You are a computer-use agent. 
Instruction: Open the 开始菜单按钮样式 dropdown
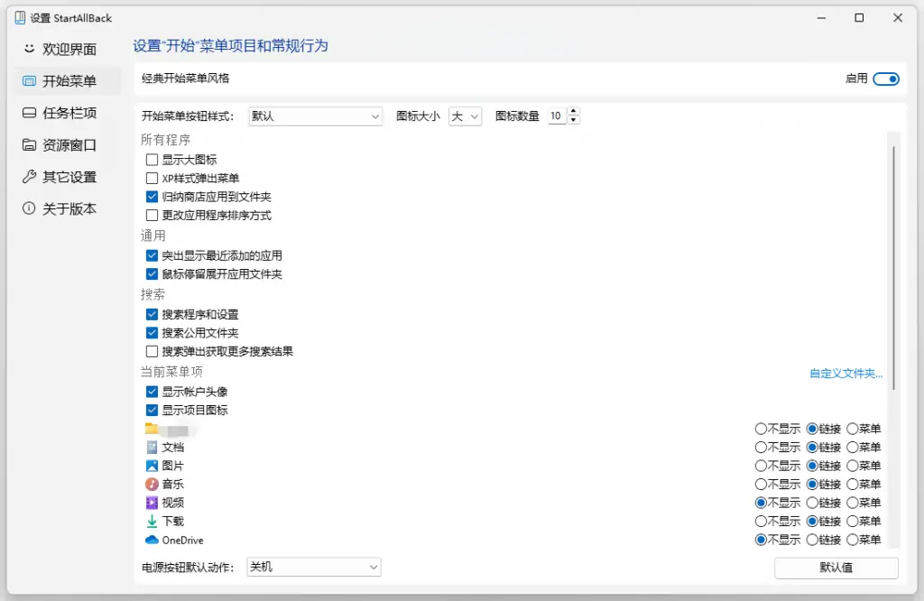tap(315, 116)
